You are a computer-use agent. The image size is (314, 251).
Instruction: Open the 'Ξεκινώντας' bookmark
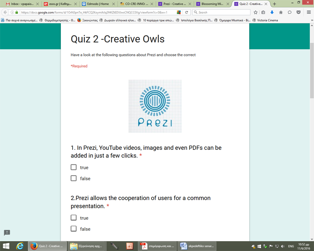click(x=88, y=20)
